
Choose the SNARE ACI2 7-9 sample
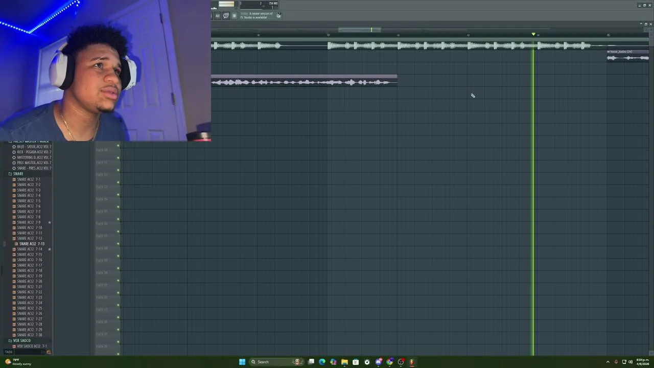tap(28, 222)
